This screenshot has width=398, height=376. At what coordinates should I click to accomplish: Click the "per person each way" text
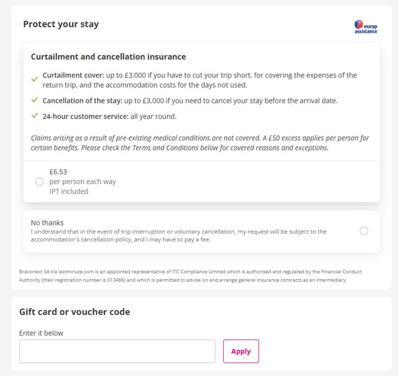pos(83,182)
